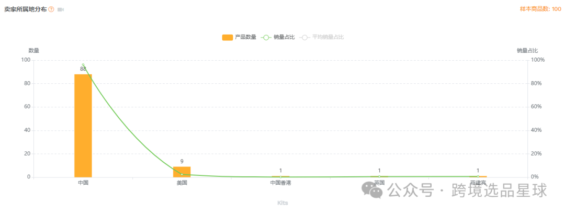This screenshot has height=213, width=565.
Task: Click the grey 平均销量占比 legend circle marker
Action: coord(305,37)
